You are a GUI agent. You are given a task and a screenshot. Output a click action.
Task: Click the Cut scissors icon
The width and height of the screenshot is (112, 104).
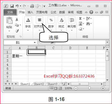click(17, 19)
